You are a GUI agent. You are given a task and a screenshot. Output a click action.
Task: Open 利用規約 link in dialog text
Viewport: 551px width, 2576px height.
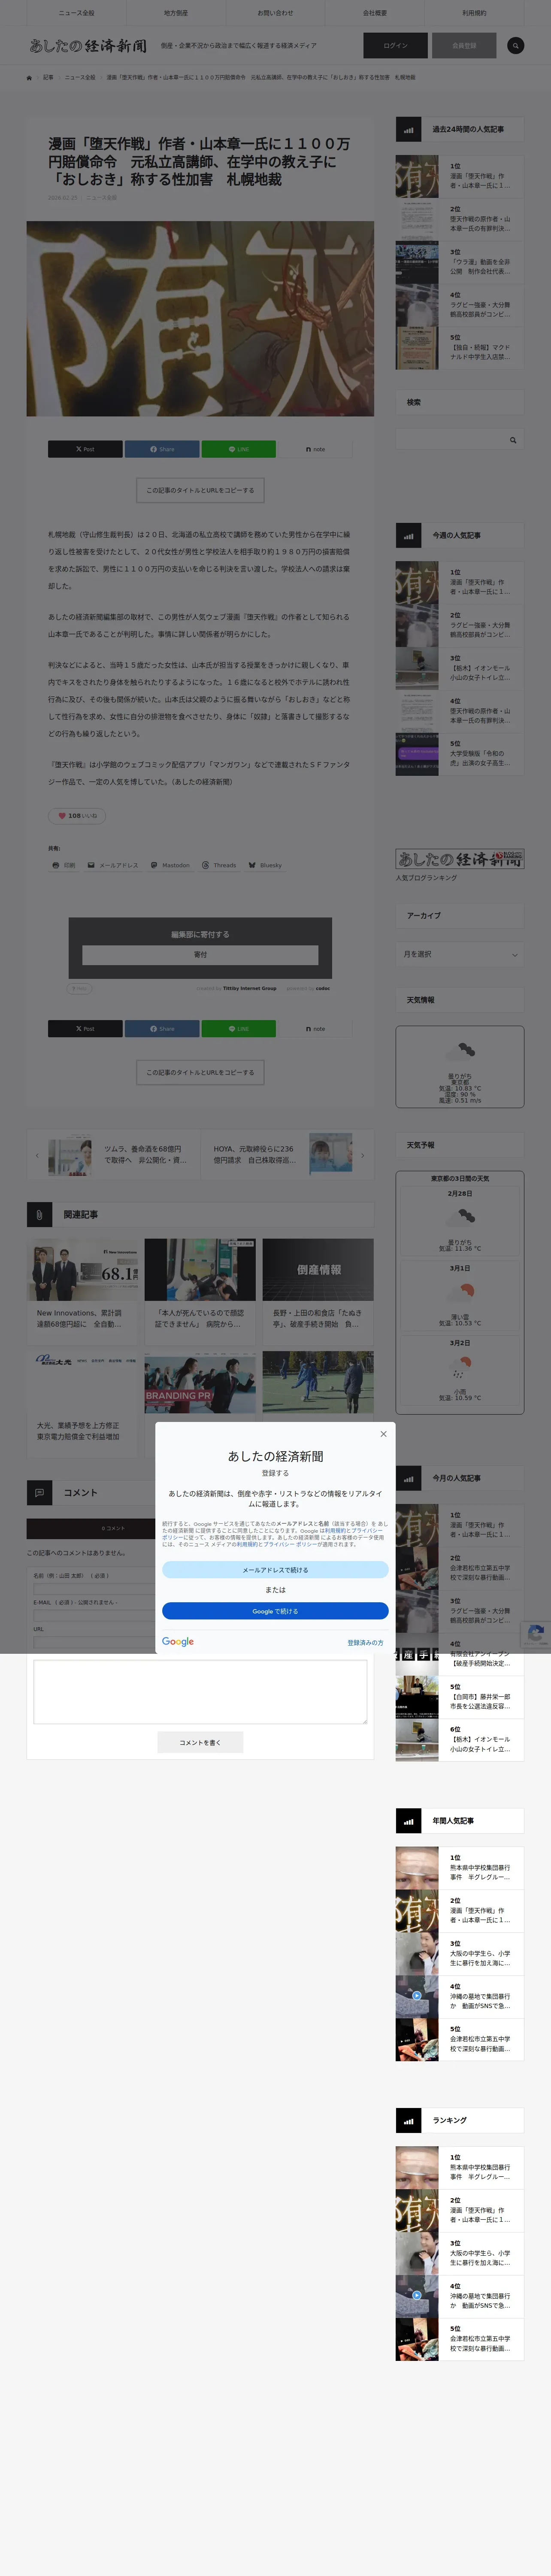coord(335,1530)
